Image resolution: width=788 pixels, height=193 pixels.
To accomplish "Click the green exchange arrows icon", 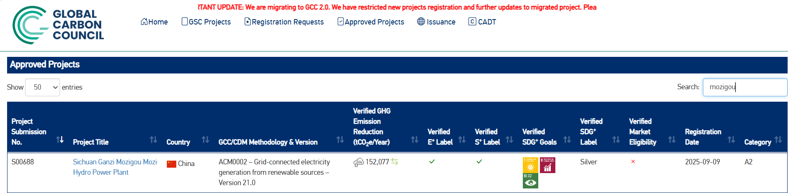I will point(394,162).
